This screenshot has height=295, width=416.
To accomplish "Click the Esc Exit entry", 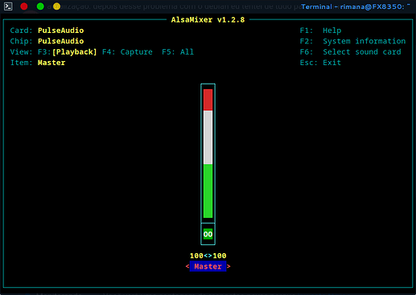I will point(320,63).
